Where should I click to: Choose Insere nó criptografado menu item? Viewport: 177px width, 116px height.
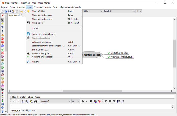click(x=54, y=34)
